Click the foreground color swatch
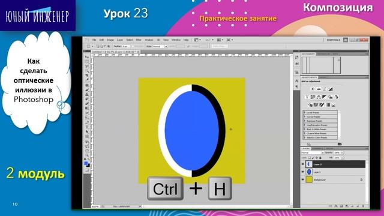The image size is (384, 216). (86, 163)
